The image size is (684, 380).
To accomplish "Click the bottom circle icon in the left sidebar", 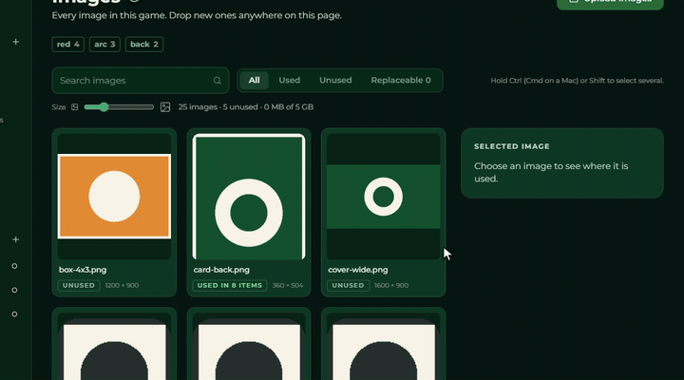I will point(14,313).
